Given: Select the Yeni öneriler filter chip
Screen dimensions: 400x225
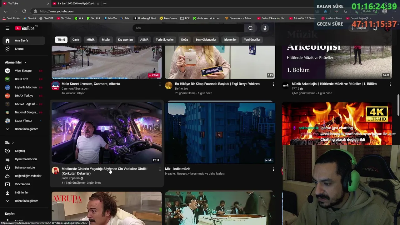Looking at the screenshot, I should (x=252, y=40).
